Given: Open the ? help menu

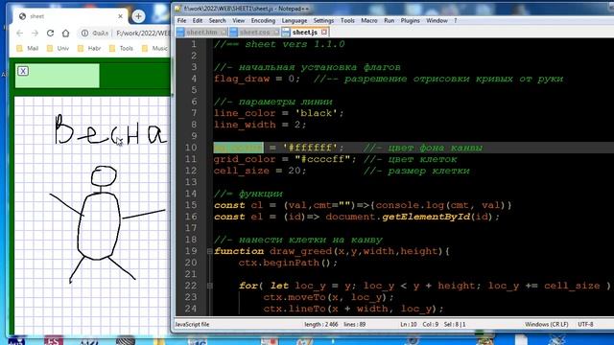Looking at the screenshot, I should (x=455, y=20).
